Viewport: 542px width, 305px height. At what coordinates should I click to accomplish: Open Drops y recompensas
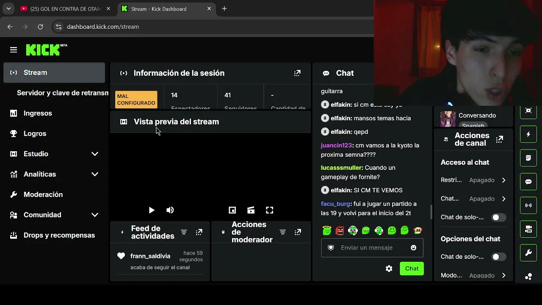(x=54, y=235)
